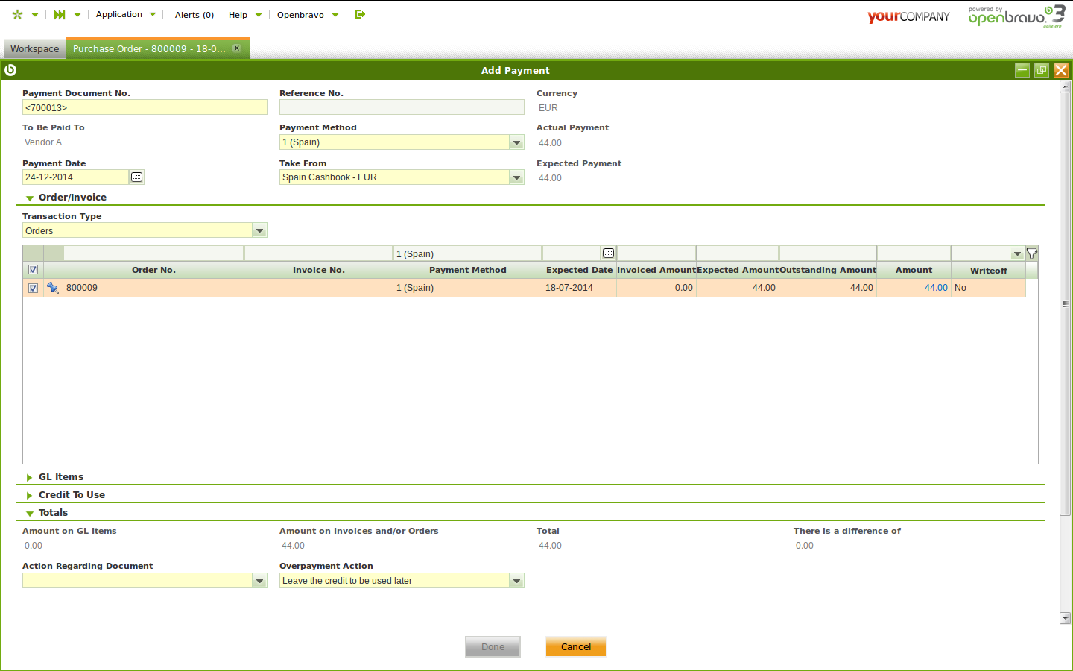Click the Done button

click(x=493, y=646)
